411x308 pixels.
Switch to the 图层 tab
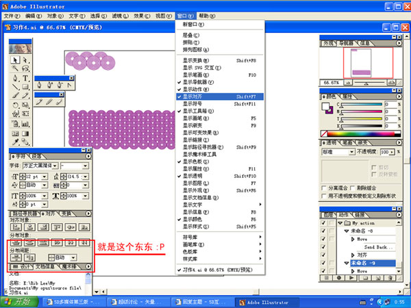coord(328,215)
